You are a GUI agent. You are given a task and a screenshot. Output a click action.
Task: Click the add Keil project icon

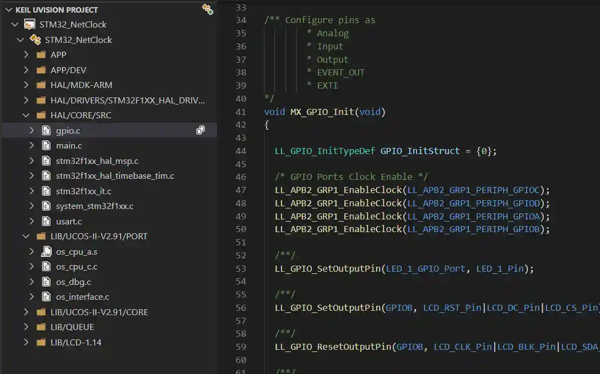click(x=207, y=9)
